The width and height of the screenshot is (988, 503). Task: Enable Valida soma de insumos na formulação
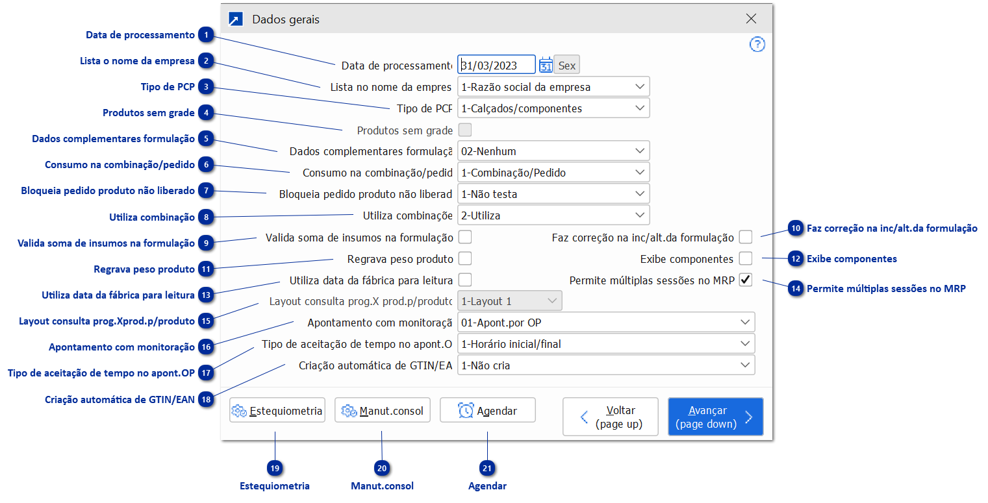tap(465, 237)
